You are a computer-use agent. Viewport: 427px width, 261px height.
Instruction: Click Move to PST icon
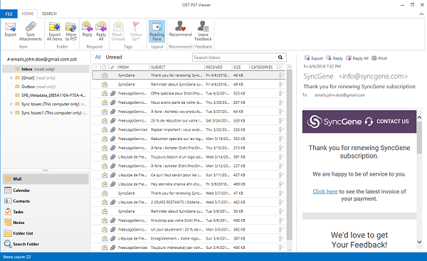coord(71,27)
